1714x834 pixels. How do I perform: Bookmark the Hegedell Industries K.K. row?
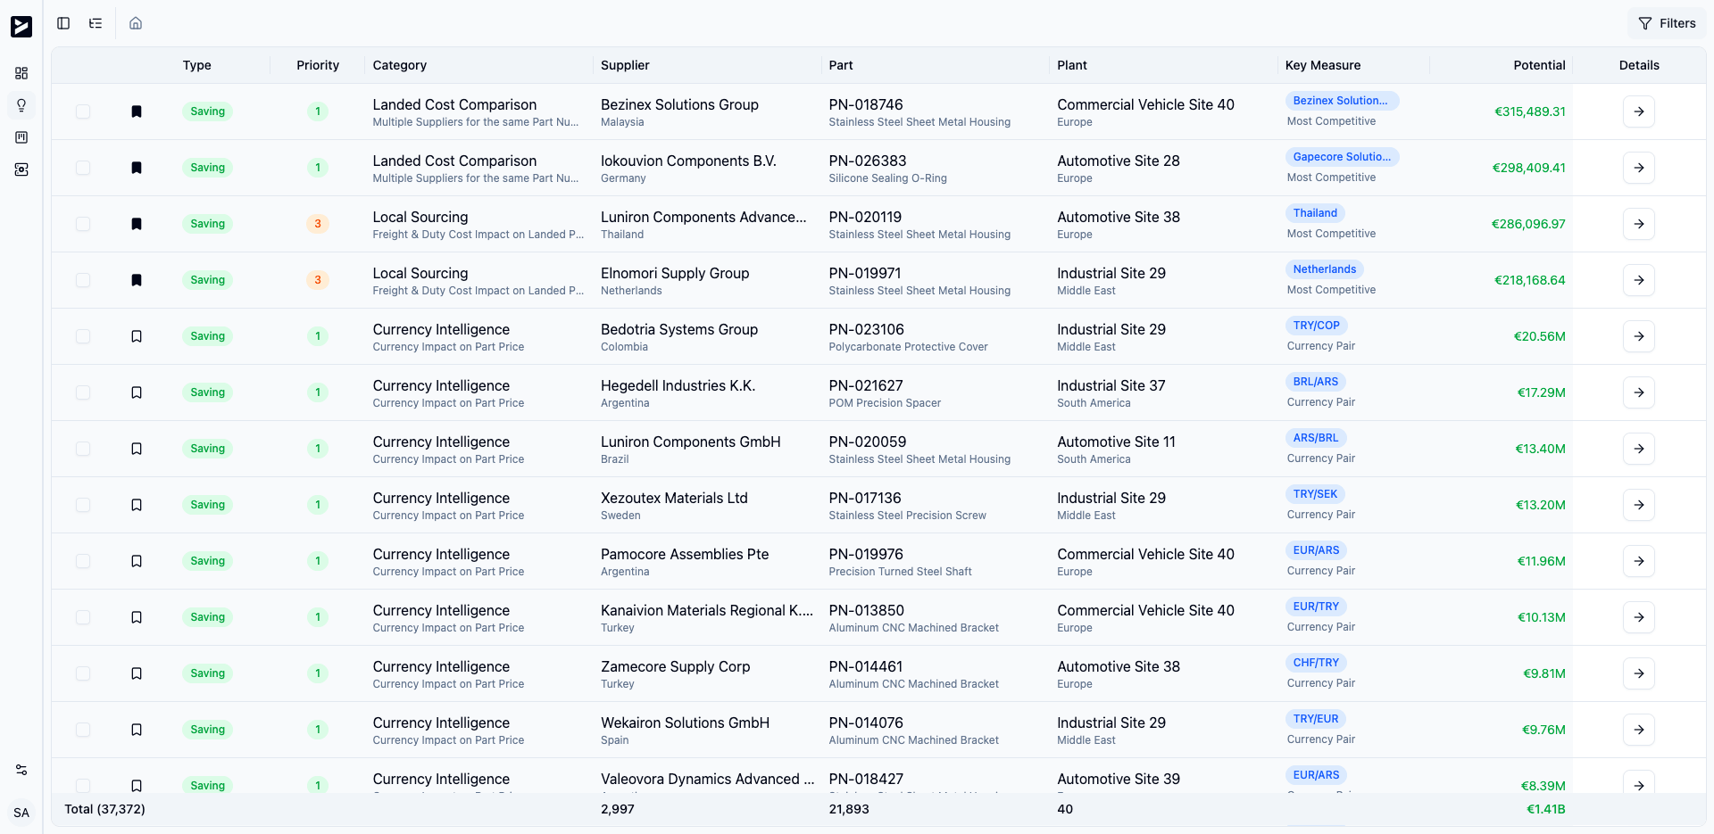tap(137, 392)
